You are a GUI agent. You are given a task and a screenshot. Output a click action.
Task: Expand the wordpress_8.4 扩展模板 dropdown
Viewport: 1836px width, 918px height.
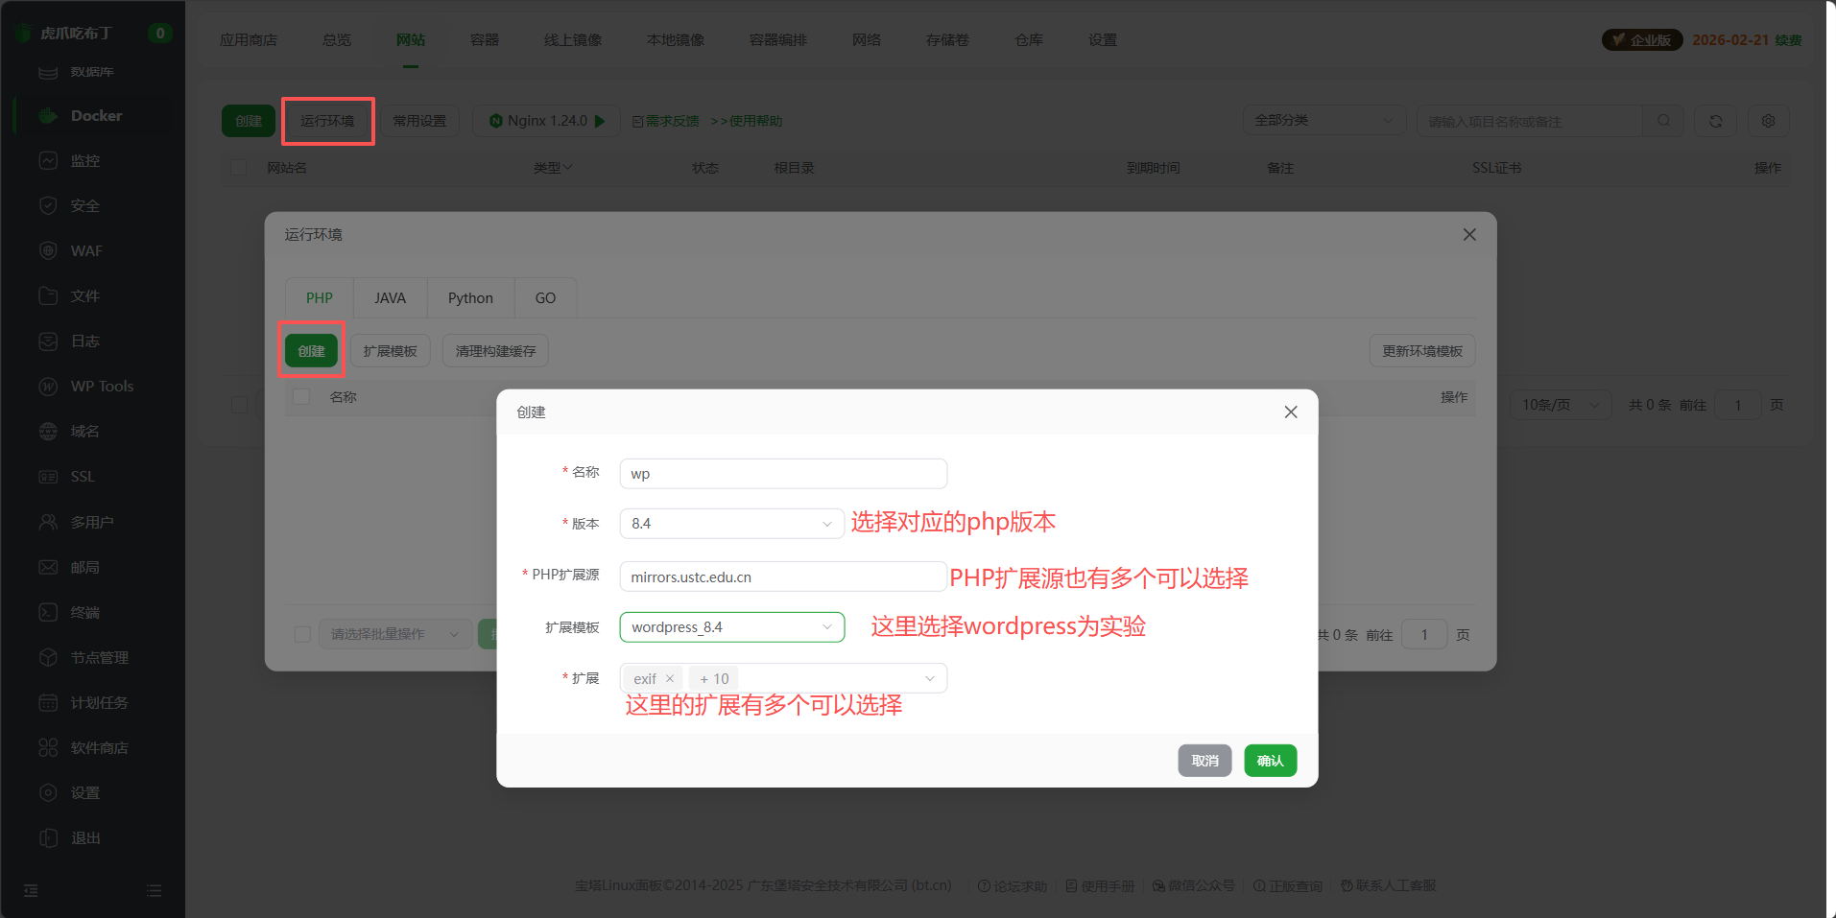(731, 626)
